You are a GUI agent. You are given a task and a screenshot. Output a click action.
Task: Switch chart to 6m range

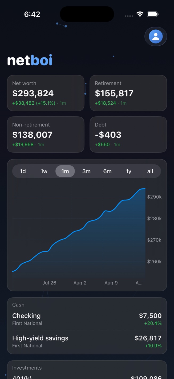click(107, 171)
